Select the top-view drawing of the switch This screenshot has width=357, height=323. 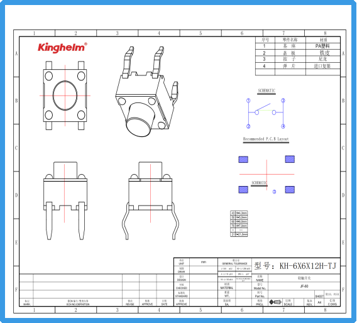[65, 96]
